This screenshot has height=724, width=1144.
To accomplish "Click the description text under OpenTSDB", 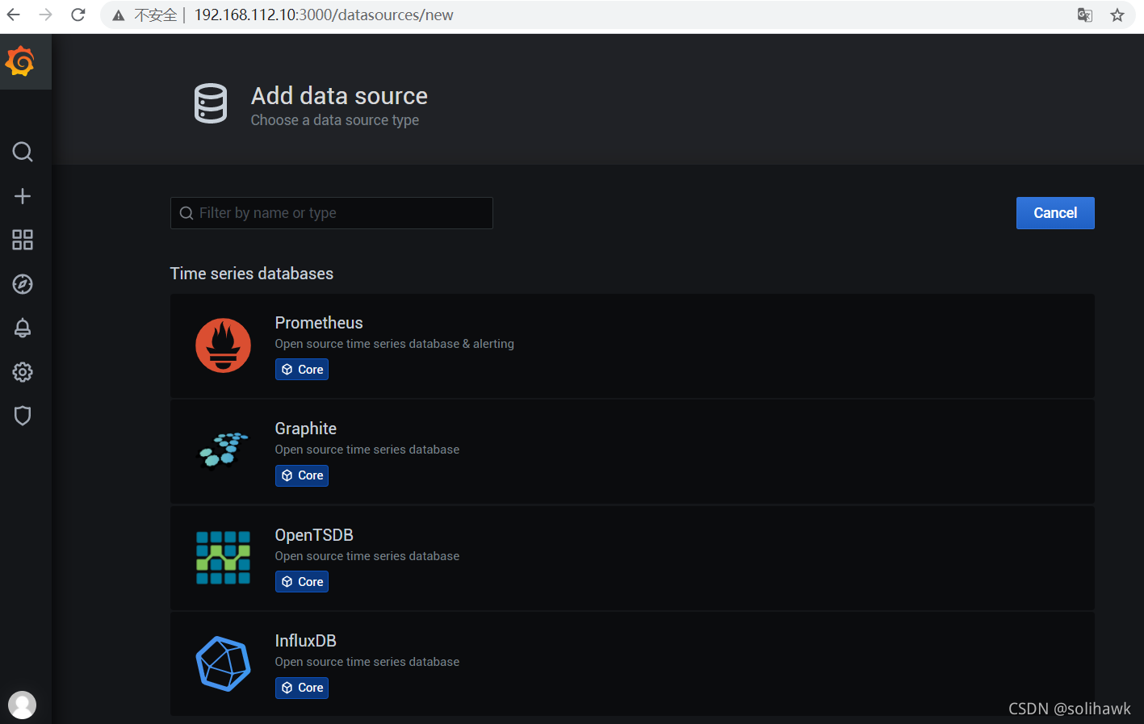I will 367,556.
